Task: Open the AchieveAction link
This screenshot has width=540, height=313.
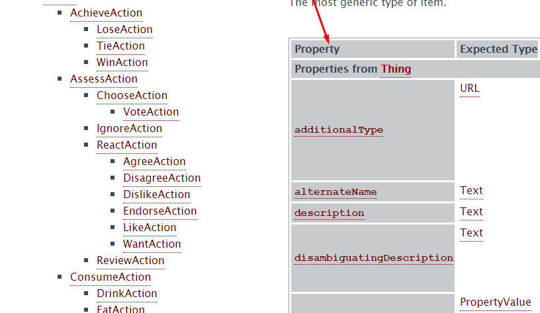Action: (x=106, y=13)
